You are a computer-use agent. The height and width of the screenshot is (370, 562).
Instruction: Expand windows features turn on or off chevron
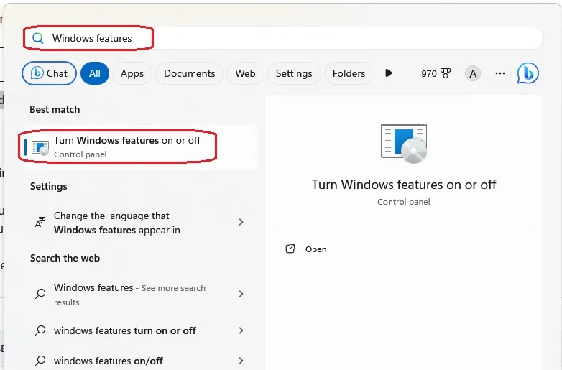coord(241,330)
